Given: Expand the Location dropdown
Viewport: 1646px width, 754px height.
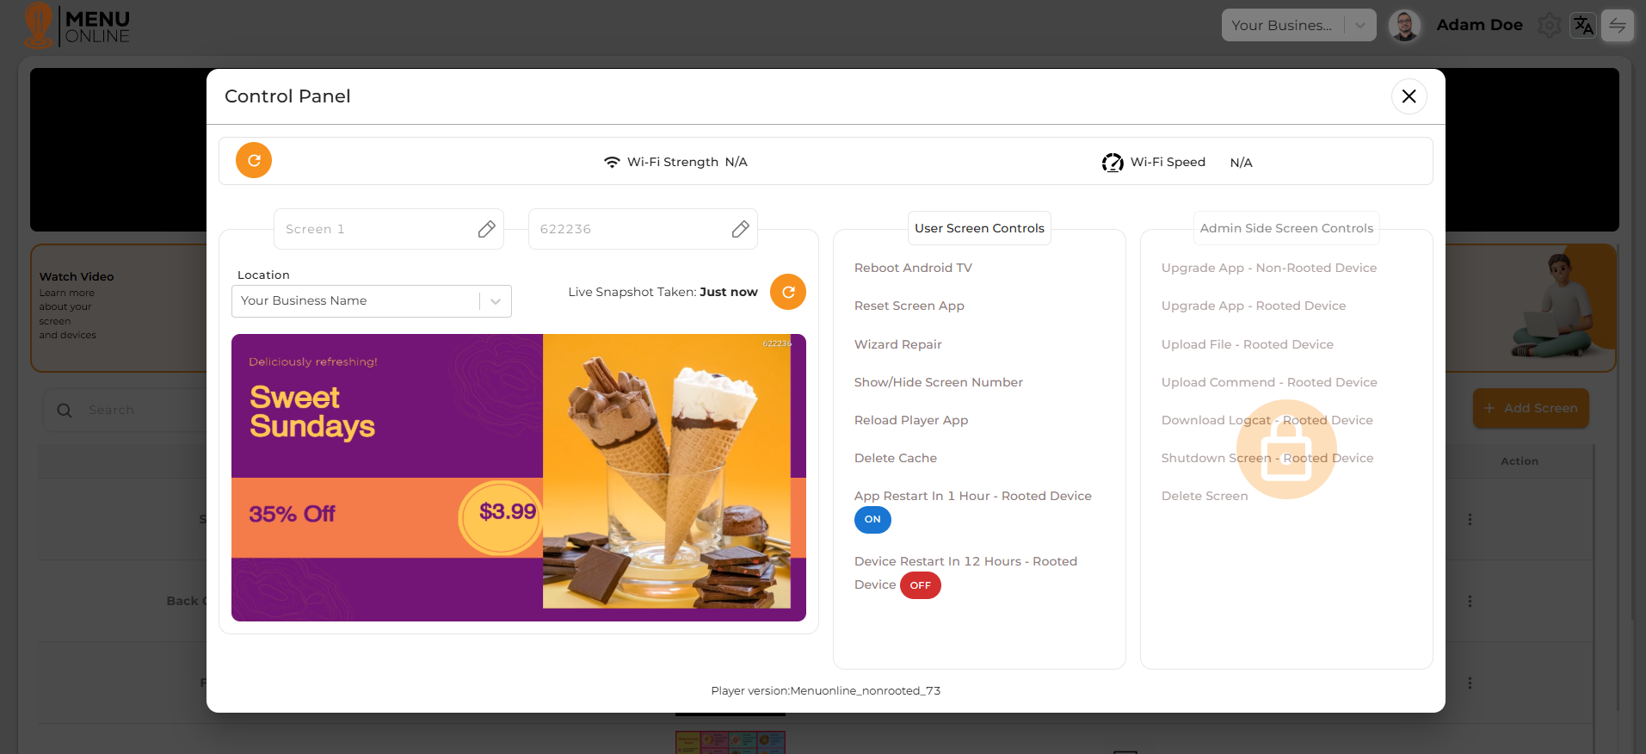Looking at the screenshot, I should (496, 301).
